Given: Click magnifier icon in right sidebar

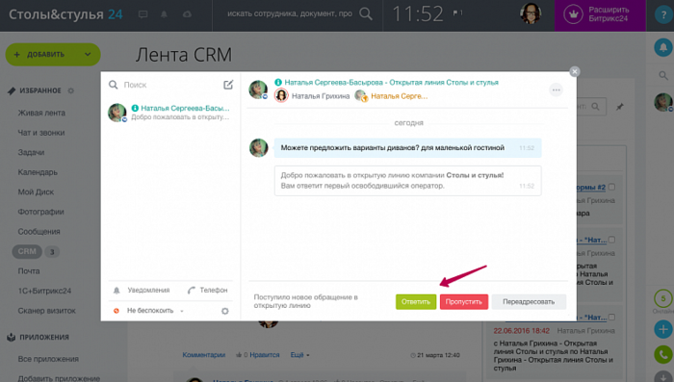Looking at the screenshot, I should (x=663, y=76).
